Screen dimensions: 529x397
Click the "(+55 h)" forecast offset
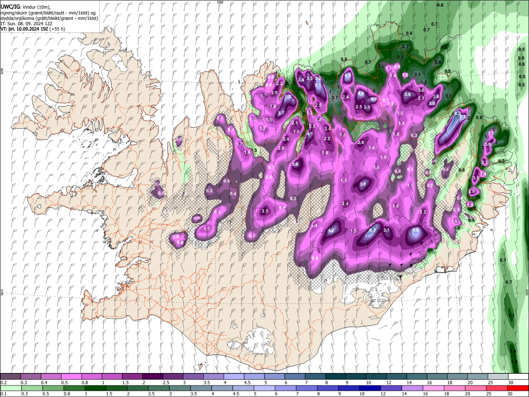click(57, 29)
